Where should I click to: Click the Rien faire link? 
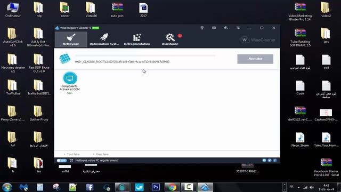click(x=102, y=154)
